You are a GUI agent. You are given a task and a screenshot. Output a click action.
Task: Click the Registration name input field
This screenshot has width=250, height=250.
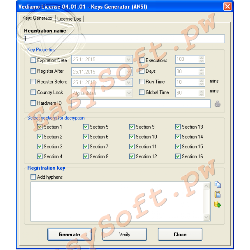[x=124, y=39]
